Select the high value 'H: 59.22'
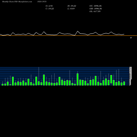The width and height of the screenshot is (137, 137). coord(72,6)
